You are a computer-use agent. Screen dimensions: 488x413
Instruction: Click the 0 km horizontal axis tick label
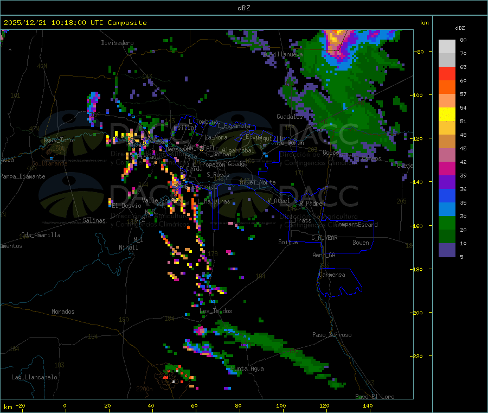click(x=65, y=406)
